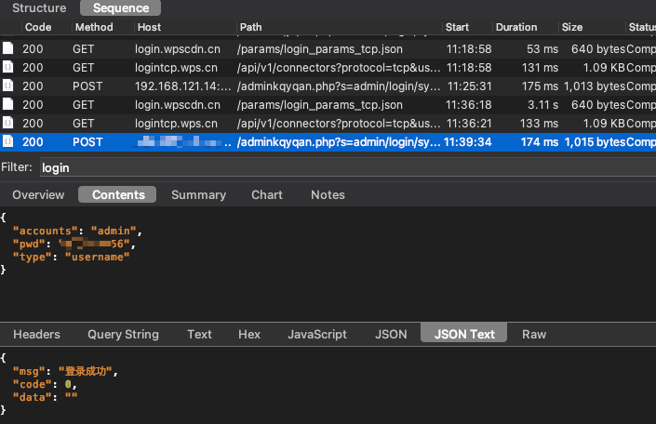Switch to the Structure view tab
The width and height of the screenshot is (656, 424).
39,8
